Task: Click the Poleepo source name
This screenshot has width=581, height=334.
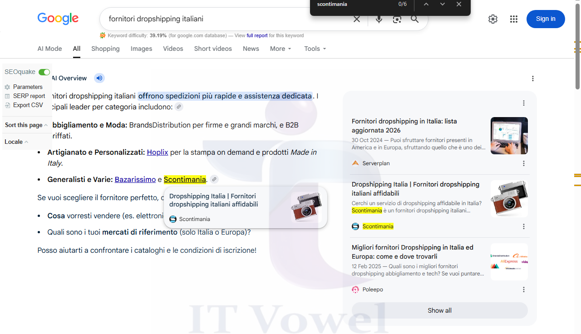Action: (x=373, y=290)
